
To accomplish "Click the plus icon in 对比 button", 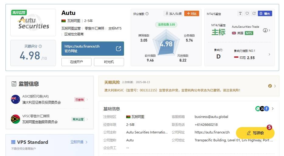I will (x=188, y=13).
